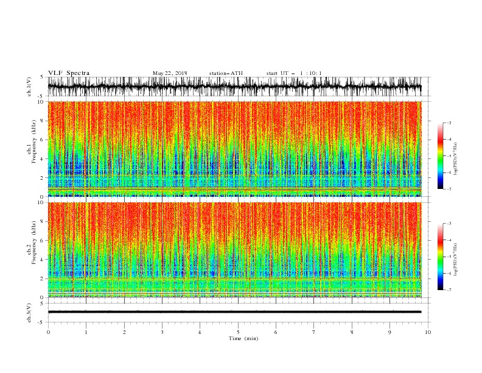Click the "station=ATH" header label

click(x=226, y=73)
